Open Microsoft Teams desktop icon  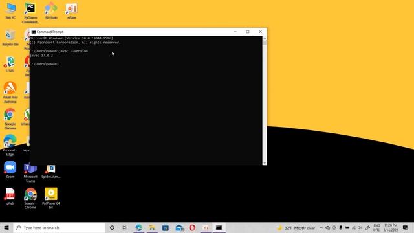click(x=30, y=172)
